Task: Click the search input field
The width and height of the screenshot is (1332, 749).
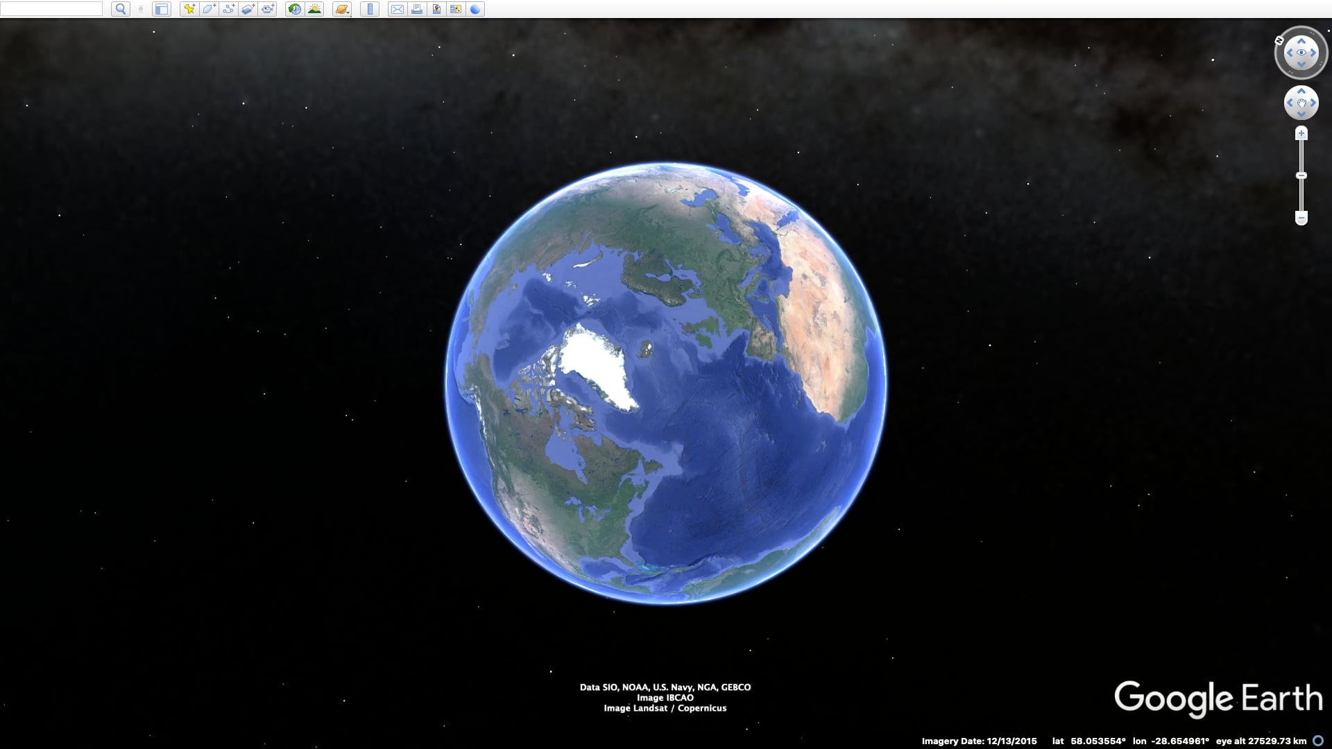Action: coord(52,9)
